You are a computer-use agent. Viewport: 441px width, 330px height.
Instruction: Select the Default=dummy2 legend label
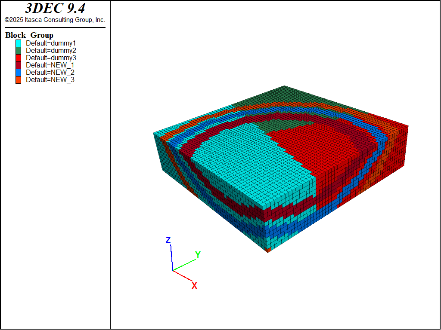(51, 50)
